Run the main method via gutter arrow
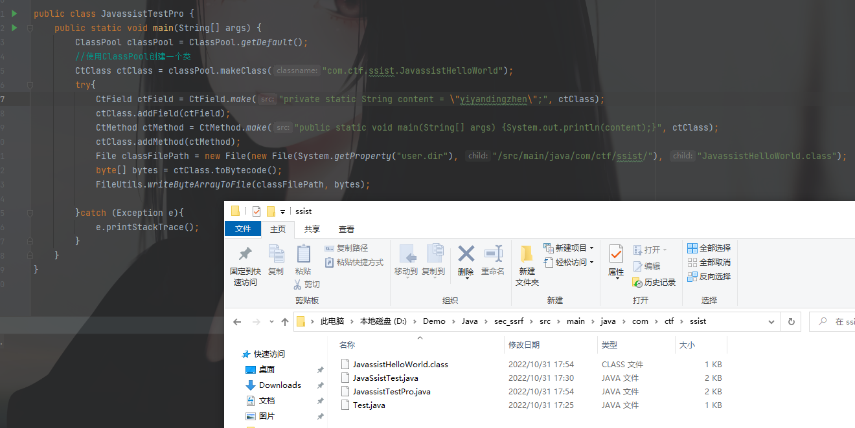Viewport: 855px width, 428px height. [14, 27]
